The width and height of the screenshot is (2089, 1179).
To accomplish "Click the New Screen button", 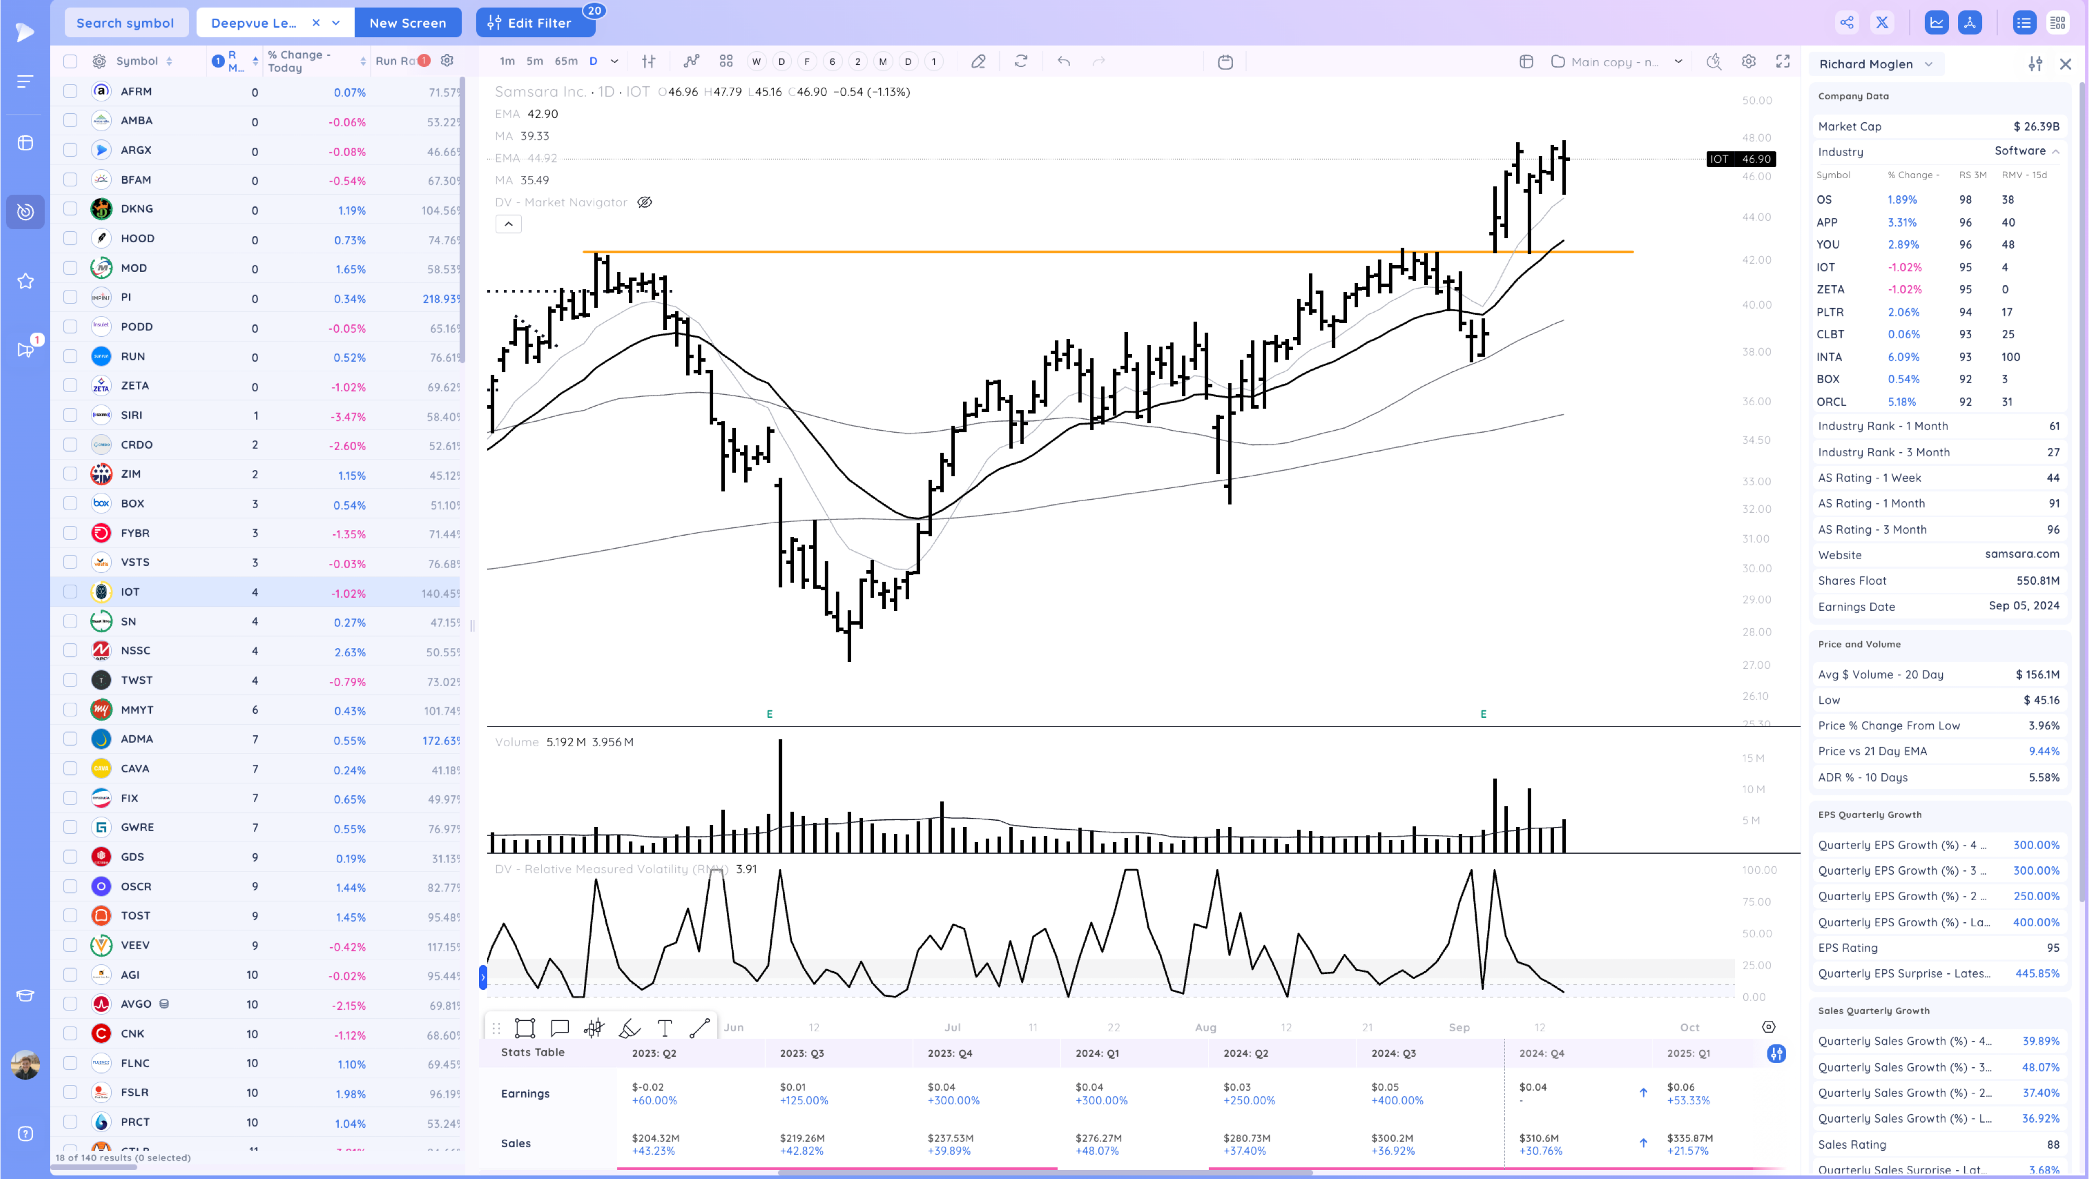I will click(407, 22).
